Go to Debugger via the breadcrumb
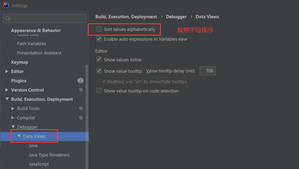The image size is (299, 169). pos(176,17)
